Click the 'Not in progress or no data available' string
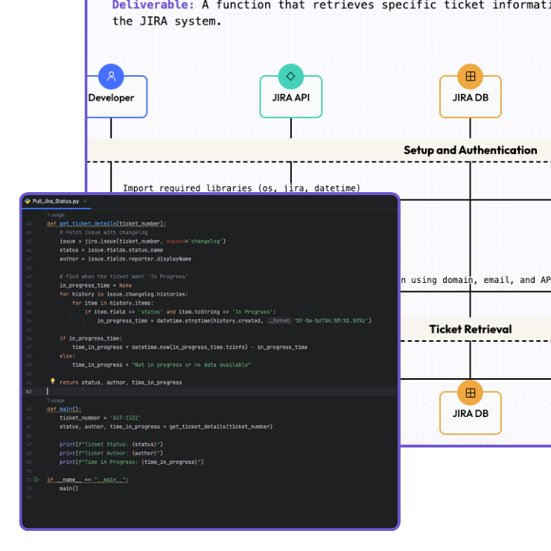The height and width of the screenshot is (551, 551). click(x=191, y=365)
